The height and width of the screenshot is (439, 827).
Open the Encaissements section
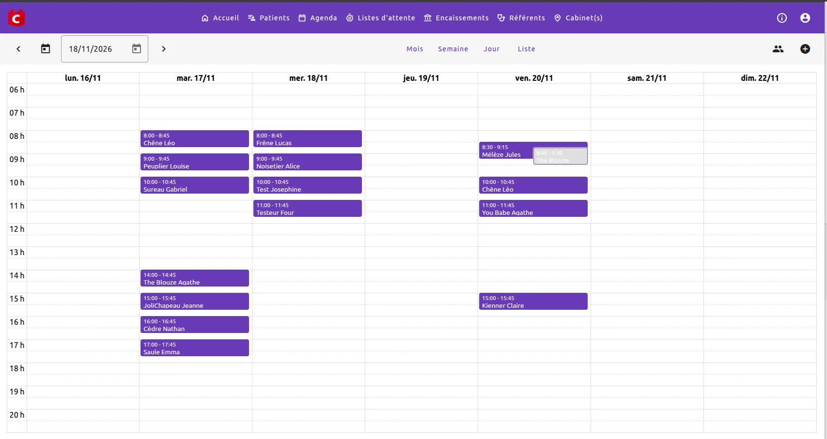456,18
